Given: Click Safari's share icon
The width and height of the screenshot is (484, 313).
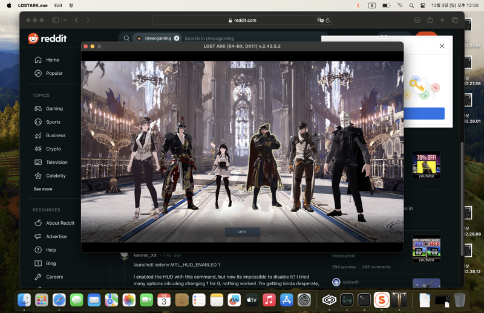Looking at the screenshot, I should pyautogui.click(x=430, y=20).
